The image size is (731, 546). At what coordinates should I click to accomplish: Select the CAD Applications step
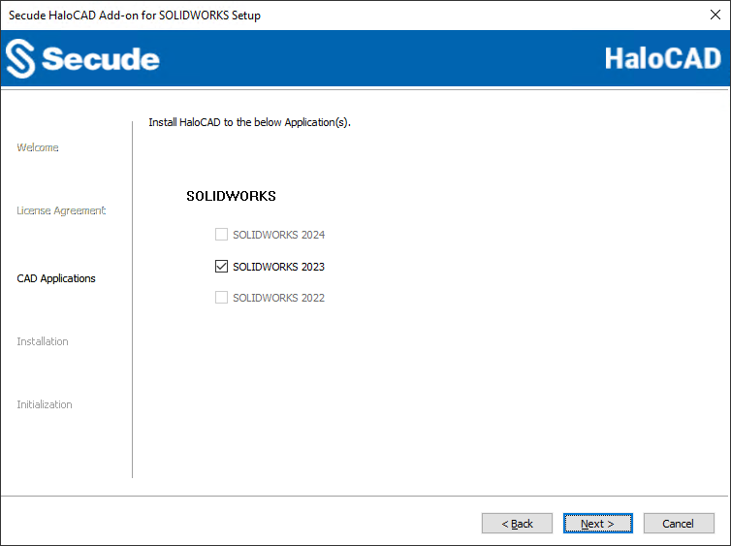(56, 278)
